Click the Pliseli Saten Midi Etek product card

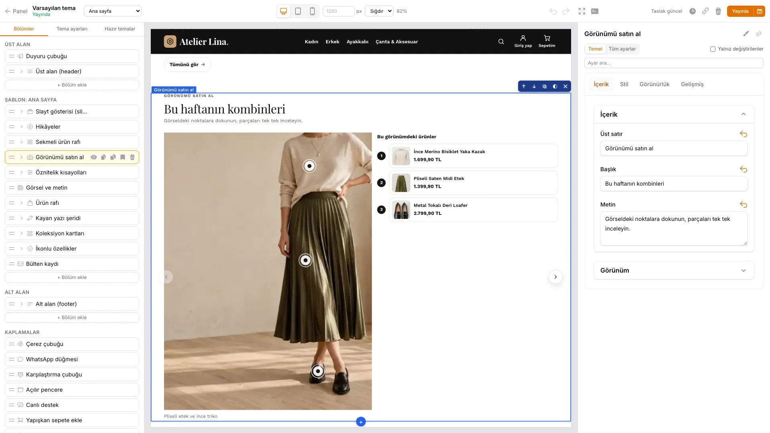473,183
